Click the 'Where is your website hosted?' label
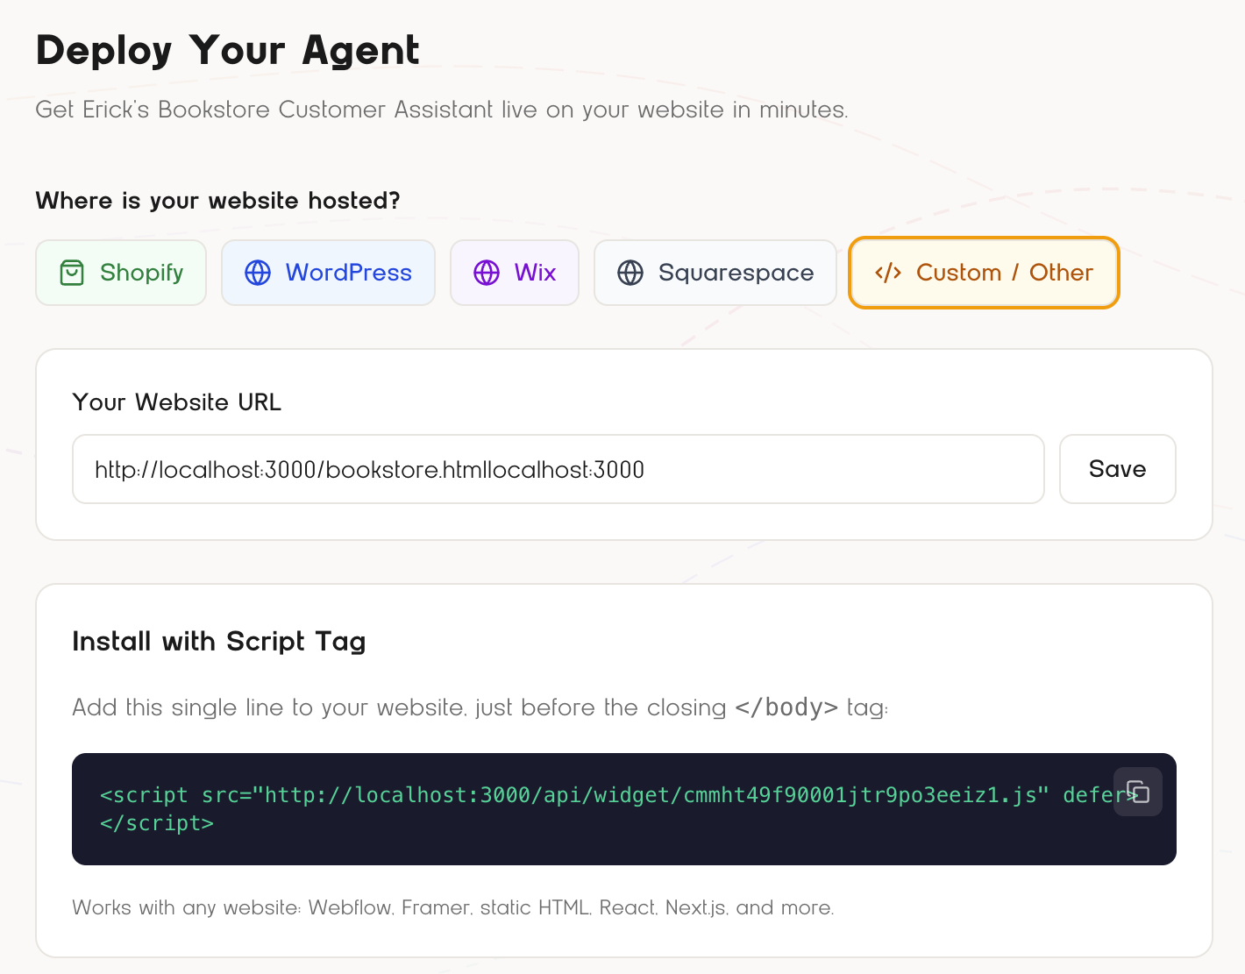Viewport: 1245px width, 974px height. coord(217,201)
